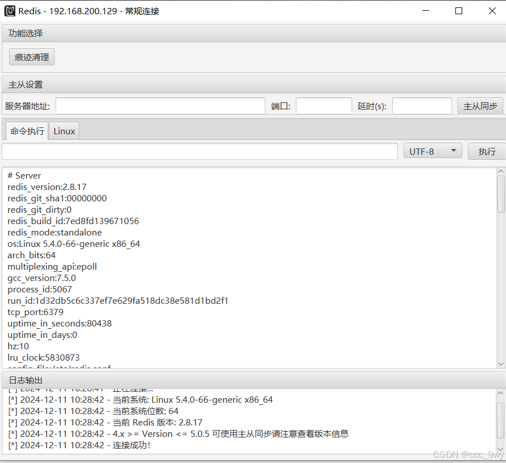Click the tcp_port:6379 line
The width and height of the screenshot is (506, 463).
point(35,312)
